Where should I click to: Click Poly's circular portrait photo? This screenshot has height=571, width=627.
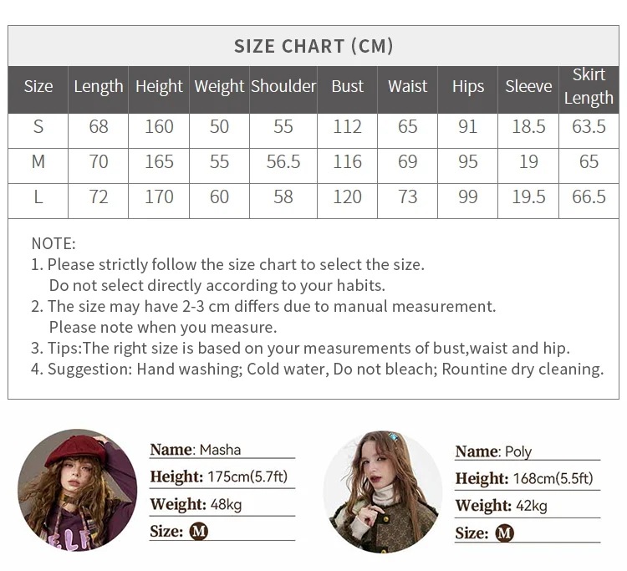(x=383, y=492)
